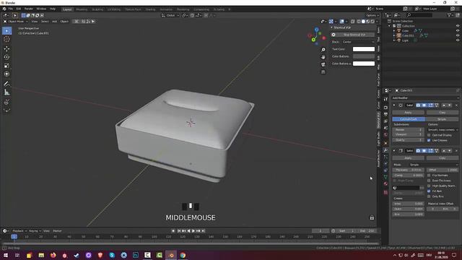Open the Render menu
462x260 pixels.
29,9
